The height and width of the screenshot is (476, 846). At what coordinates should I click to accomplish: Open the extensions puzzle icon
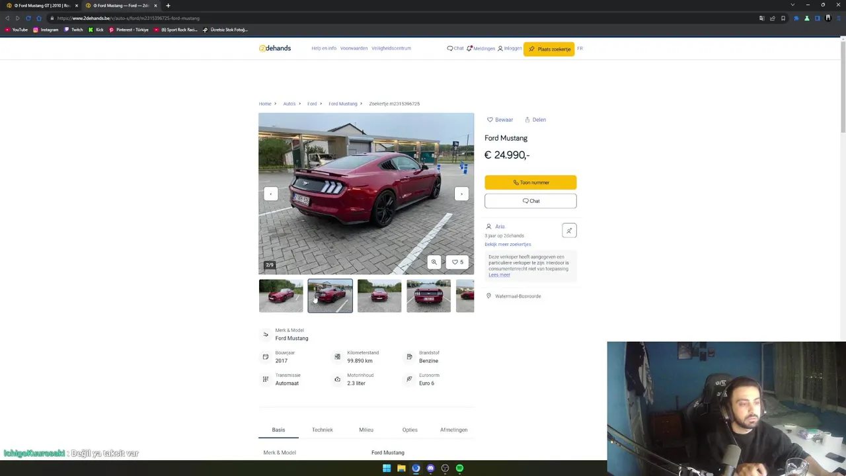(x=796, y=18)
